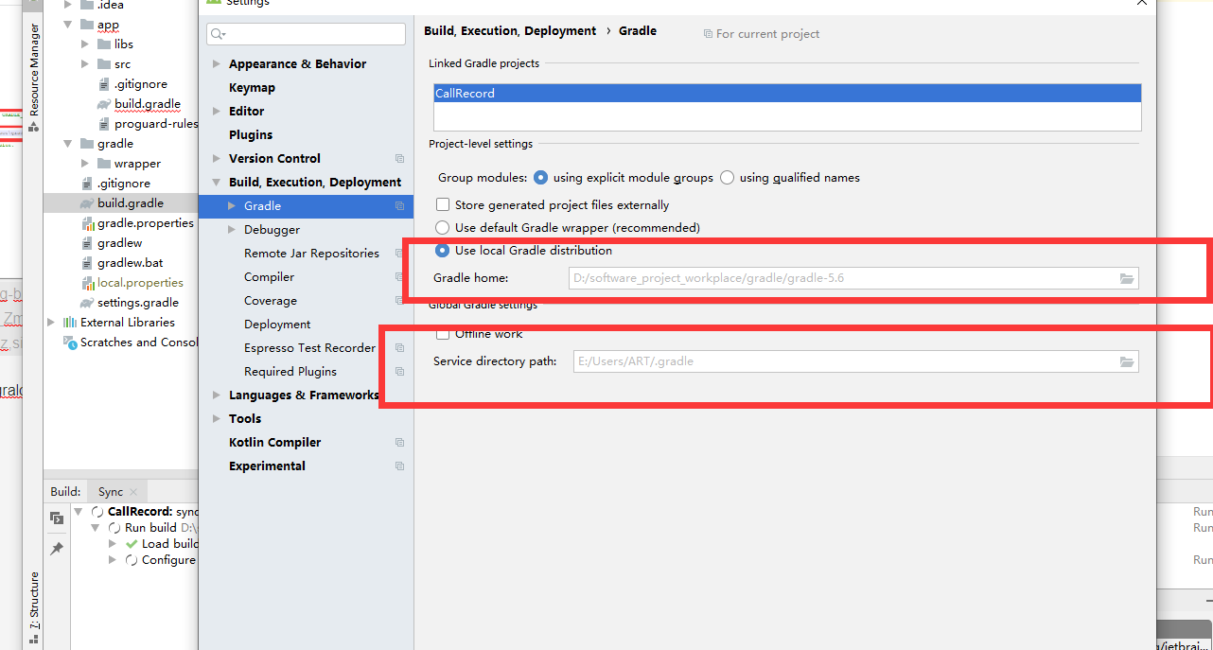Click the For current project label
1213x650 pixels.
click(760, 33)
